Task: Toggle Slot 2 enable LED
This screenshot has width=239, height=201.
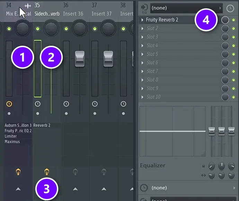Action: (233, 28)
